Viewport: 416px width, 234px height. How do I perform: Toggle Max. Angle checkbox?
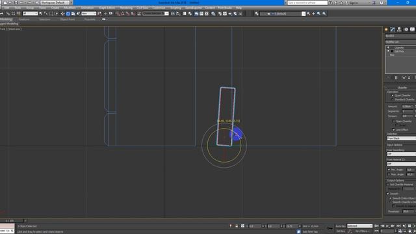(x=389, y=174)
